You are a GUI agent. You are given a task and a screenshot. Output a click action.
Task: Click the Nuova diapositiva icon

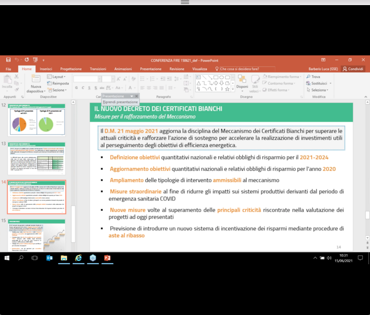[x=36, y=80]
